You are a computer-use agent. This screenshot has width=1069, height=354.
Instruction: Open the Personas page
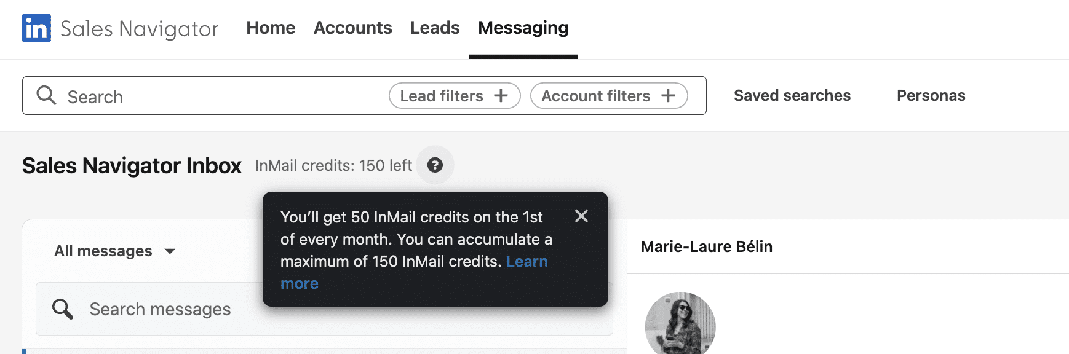(931, 95)
